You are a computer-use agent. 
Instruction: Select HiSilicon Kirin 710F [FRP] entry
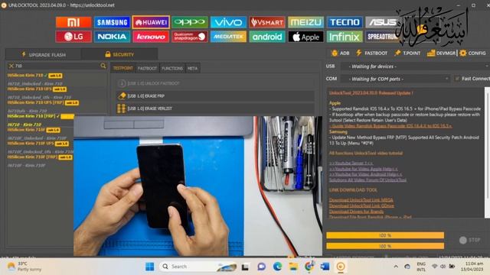tap(40, 157)
